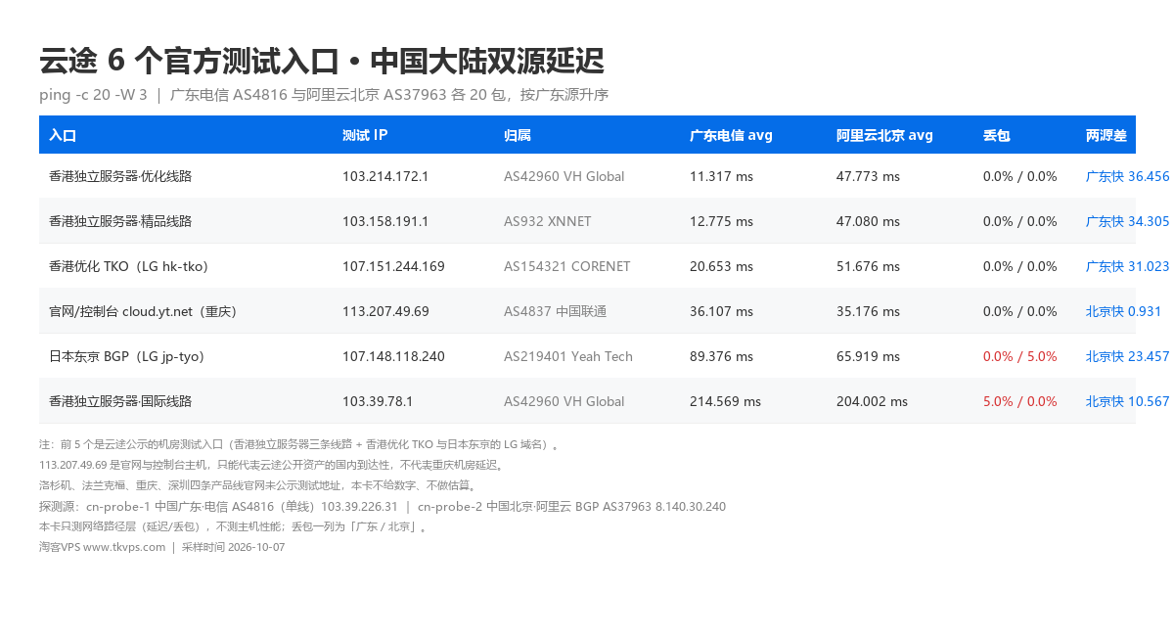Click the 36.107 ms latency value

pos(721,312)
